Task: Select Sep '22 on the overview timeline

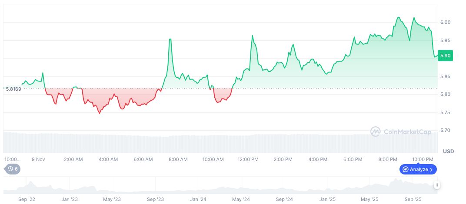Action: 27,199
